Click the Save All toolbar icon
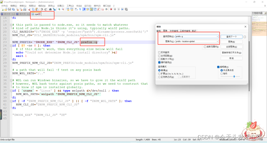This screenshot has height=143, width=267. (x=13, y=9)
